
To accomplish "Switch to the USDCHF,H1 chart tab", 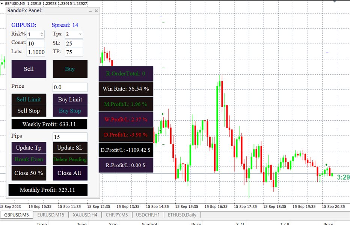I will click(x=148, y=215).
